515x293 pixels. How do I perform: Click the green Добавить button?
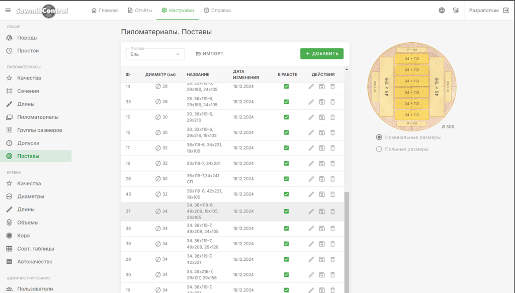click(322, 53)
